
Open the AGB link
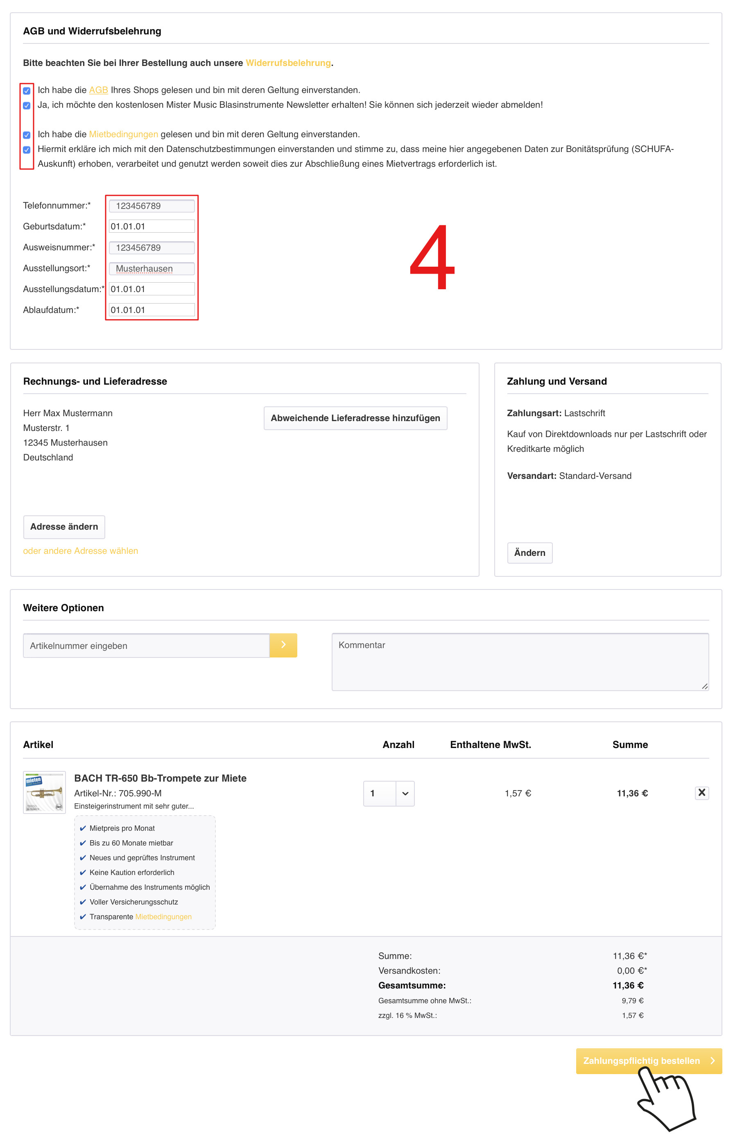pos(98,90)
